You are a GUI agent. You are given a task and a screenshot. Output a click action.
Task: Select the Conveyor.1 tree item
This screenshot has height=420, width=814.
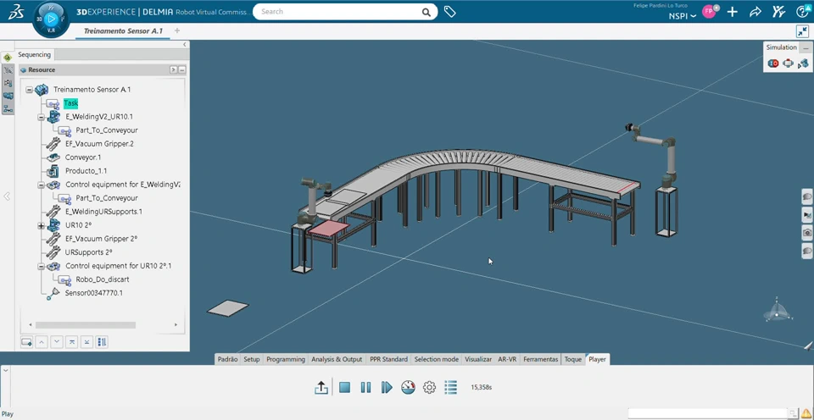tap(83, 157)
